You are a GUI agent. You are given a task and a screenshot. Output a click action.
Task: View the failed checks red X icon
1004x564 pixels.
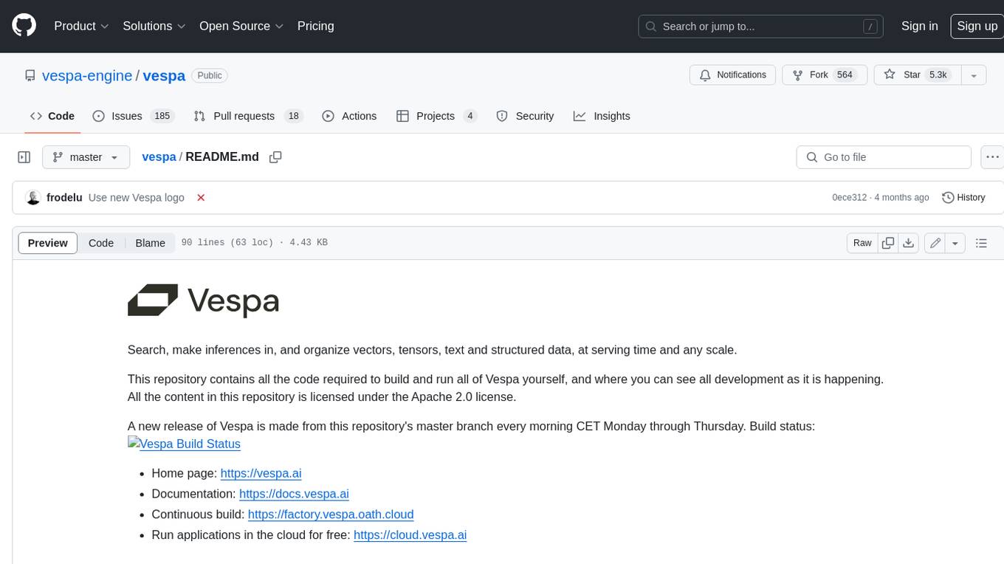(x=201, y=198)
